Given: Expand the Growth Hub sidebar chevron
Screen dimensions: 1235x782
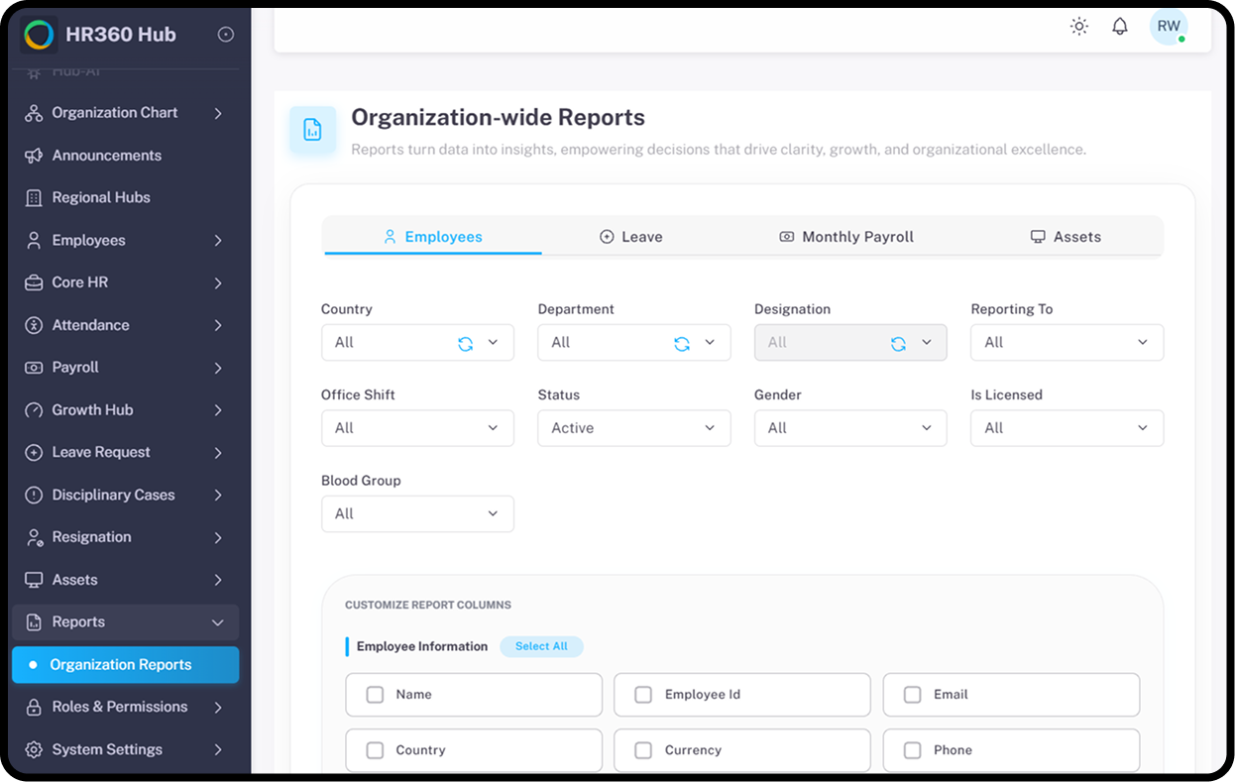Looking at the screenshot, I should [218, 410].
